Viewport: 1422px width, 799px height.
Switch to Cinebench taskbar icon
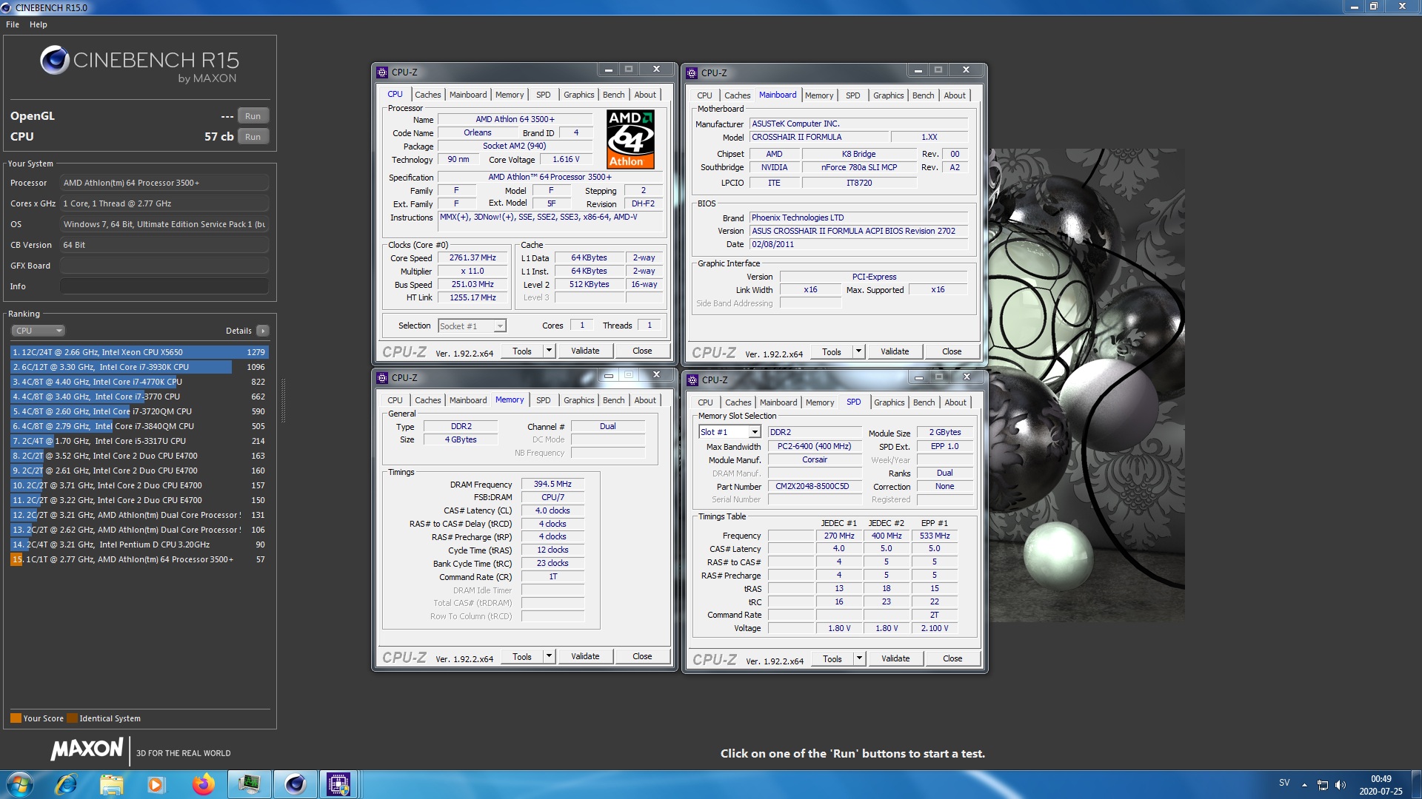[295, 784]
